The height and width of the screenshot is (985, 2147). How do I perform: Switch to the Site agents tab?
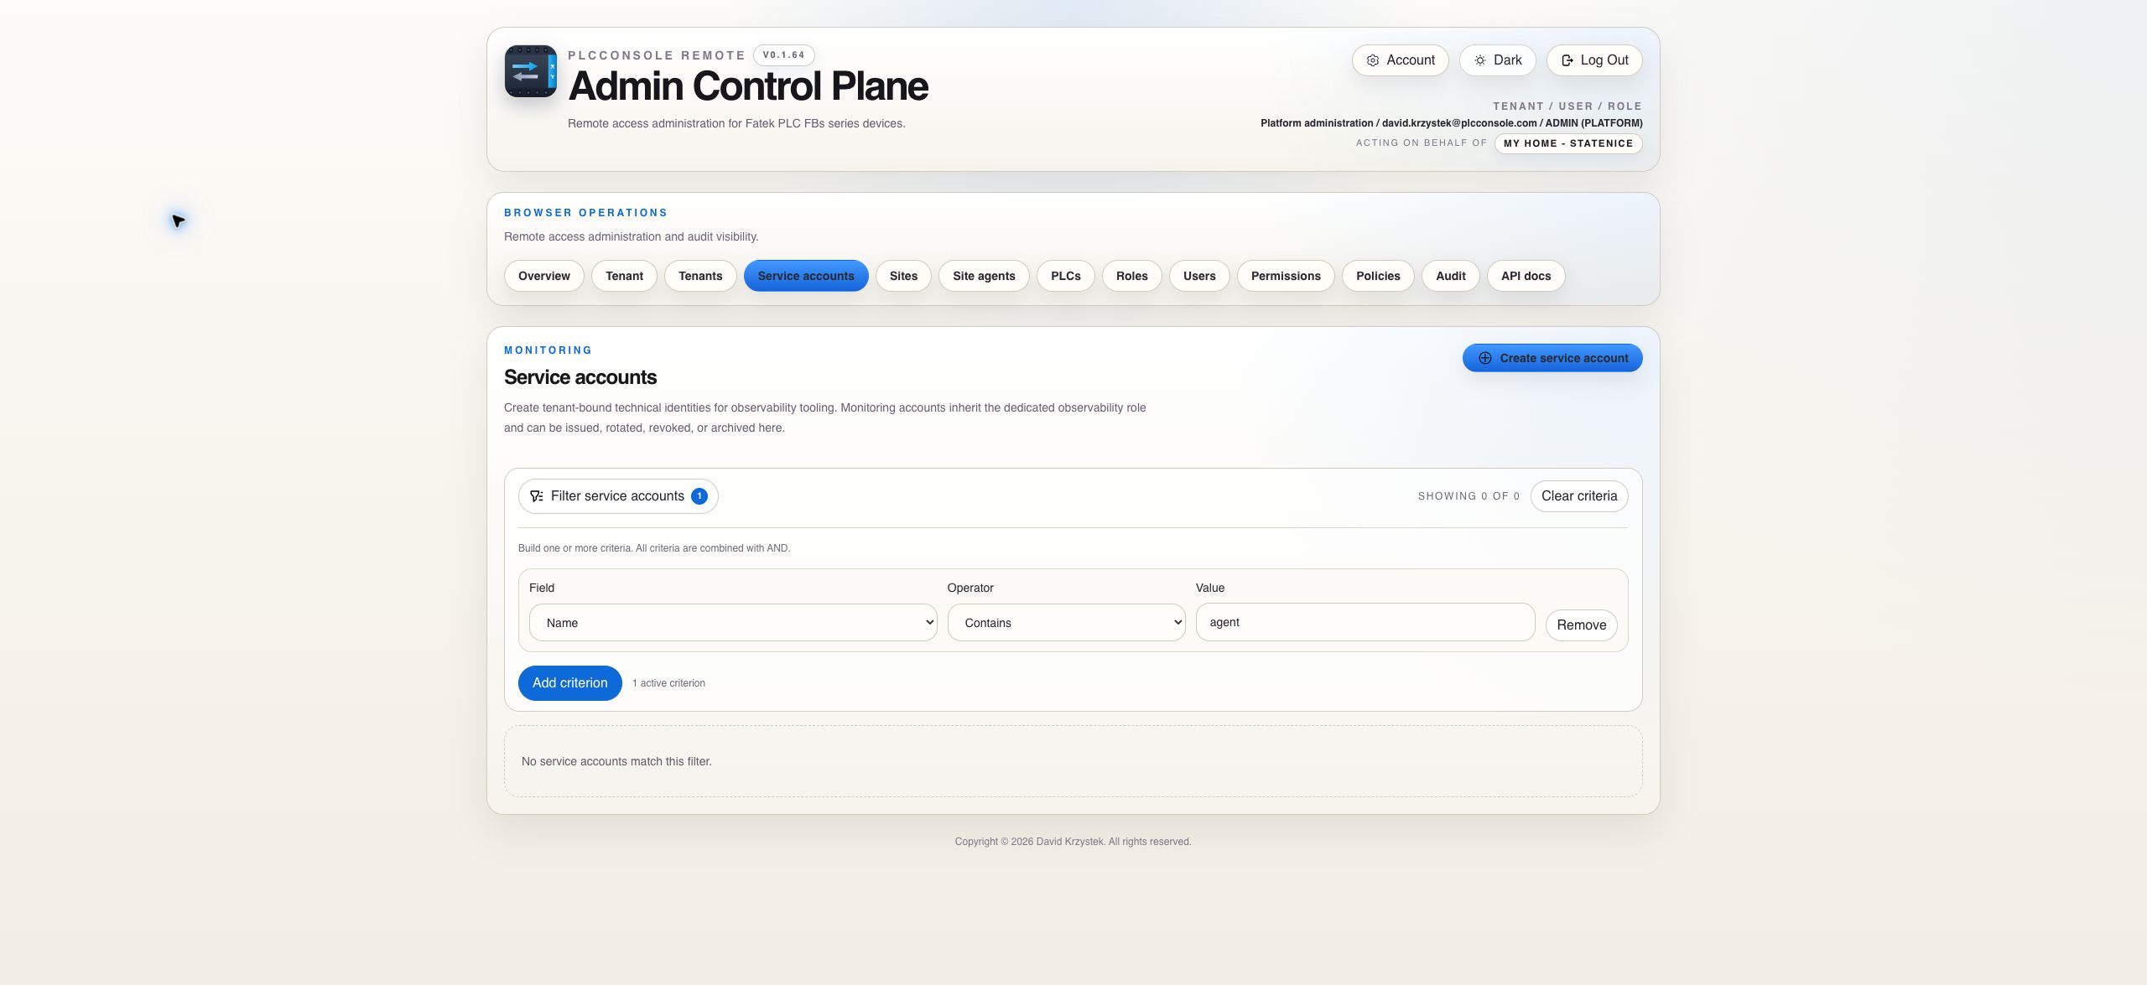point(984,276)
